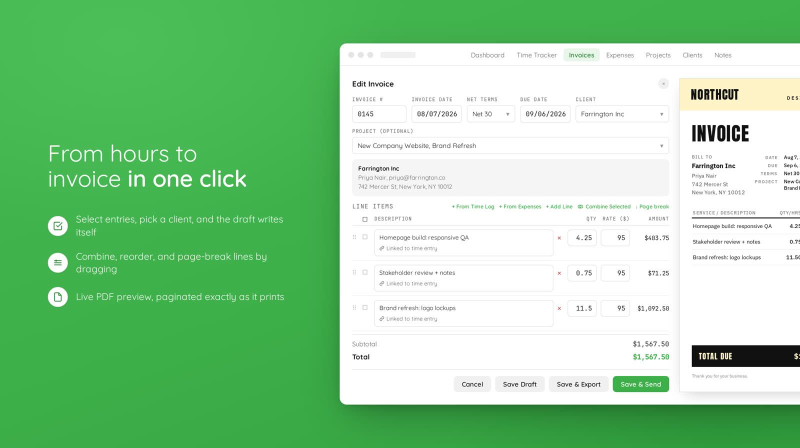800x448 pixels.
Task: Check the Homepage build line item checkbox
Action: click(x=365, y=237)
